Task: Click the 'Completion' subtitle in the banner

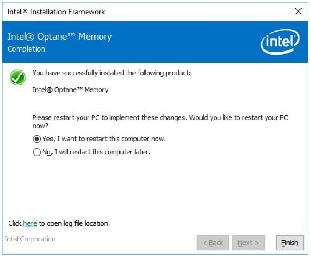Action: click(26, 49)
